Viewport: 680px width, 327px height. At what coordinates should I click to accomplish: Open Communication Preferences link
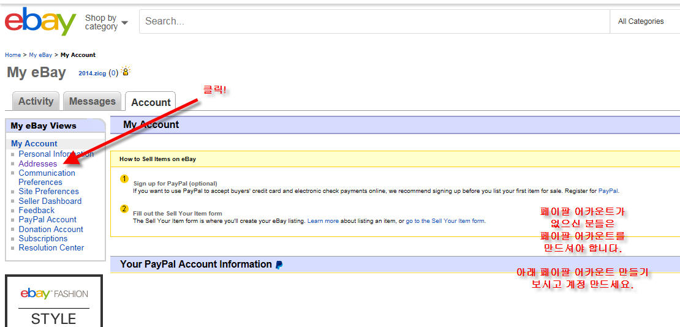pos(47,178)
